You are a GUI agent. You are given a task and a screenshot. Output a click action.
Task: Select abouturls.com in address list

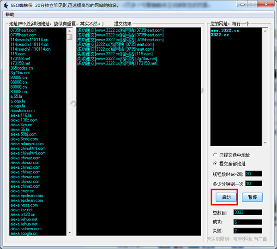point(23,111)
